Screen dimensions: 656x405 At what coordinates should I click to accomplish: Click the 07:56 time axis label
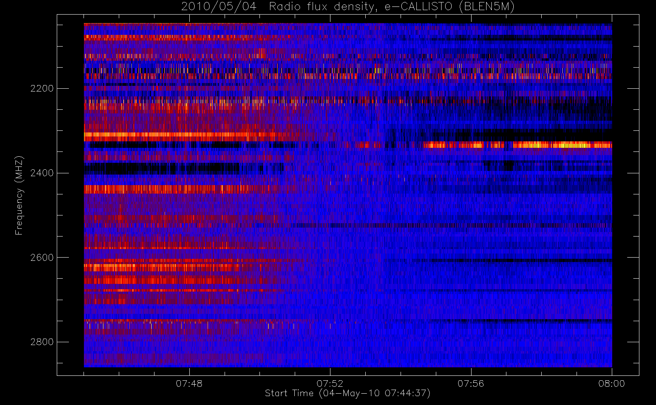point(471,384)
